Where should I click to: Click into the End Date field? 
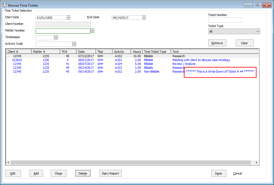coord(127,18)
